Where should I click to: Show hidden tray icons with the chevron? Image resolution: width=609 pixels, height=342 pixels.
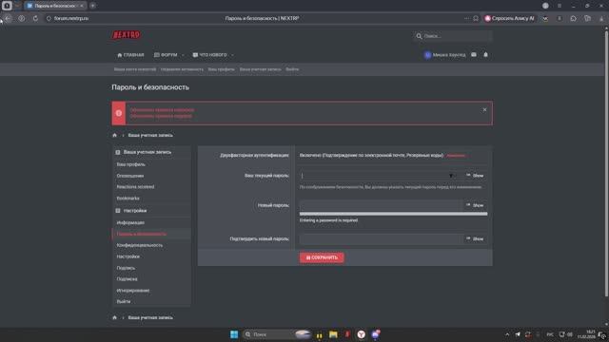pyautogui.click(x=507, y=334)
